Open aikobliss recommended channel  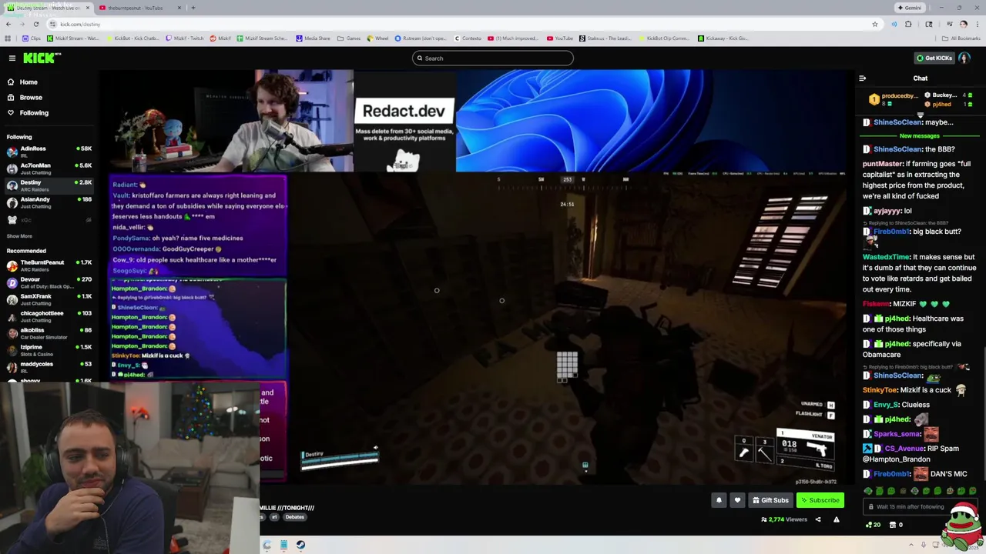coord(48,333)
